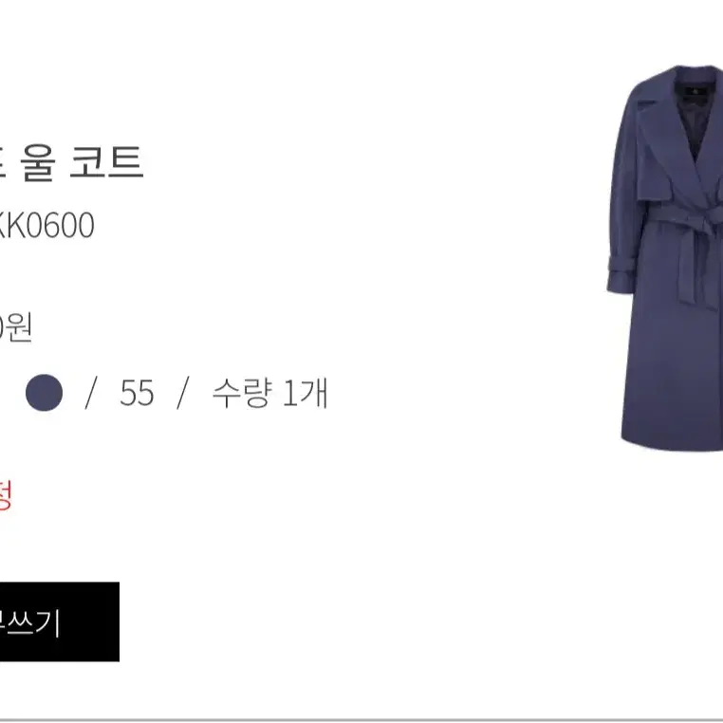723x723 pixels.
Task: Click the navy color swatch circle
Action: click(x=44, y=393)
